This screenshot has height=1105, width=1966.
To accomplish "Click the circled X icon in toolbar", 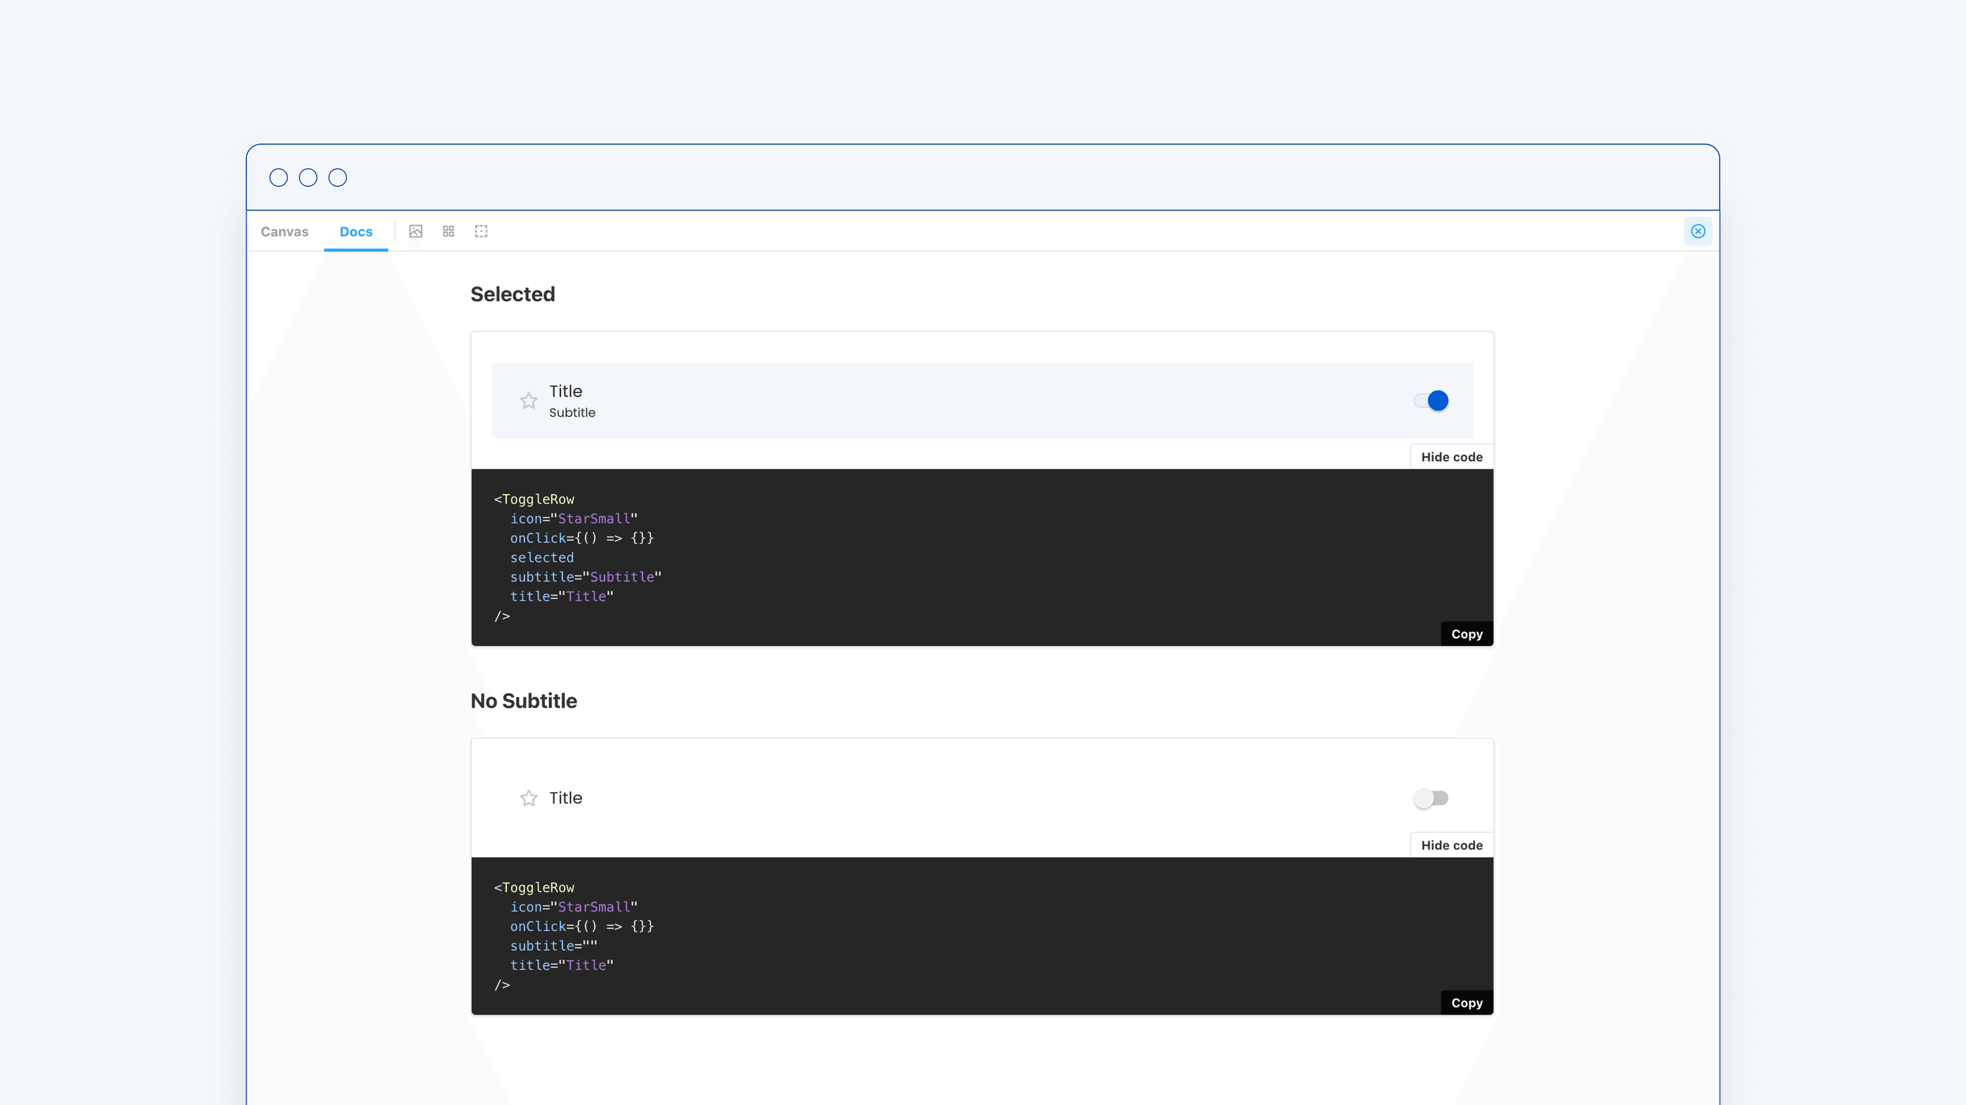I will coord(1697,231).
